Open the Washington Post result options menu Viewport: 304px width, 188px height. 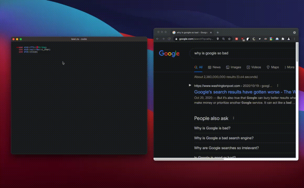(278, 86)
